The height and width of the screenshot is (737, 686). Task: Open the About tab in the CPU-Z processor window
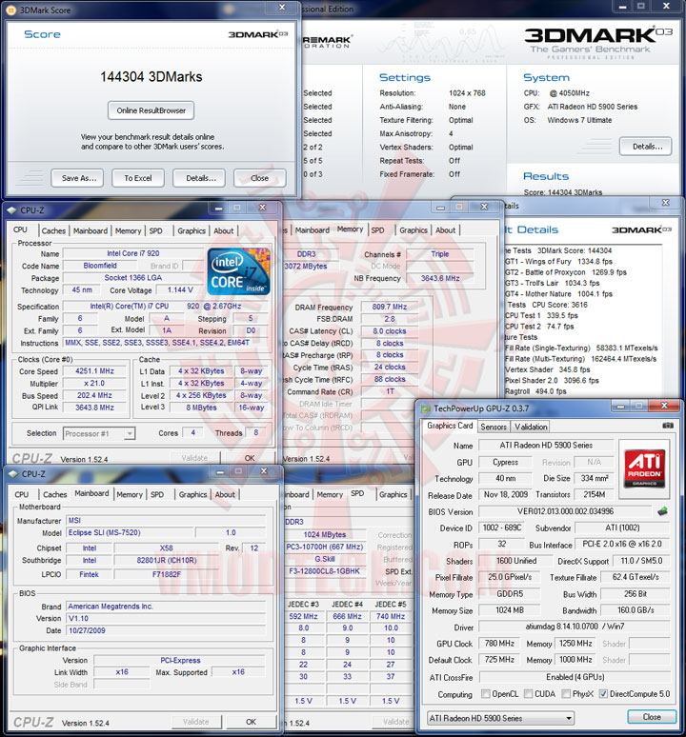point(223,230)
